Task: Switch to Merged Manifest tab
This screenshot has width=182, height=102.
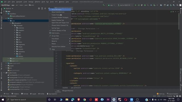Action: coord(68,91)
